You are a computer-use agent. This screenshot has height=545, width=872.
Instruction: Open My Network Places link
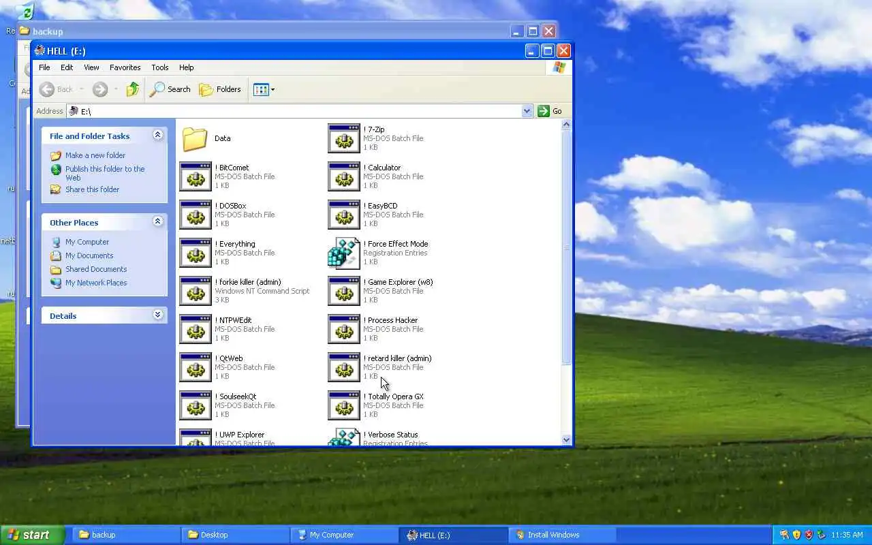pyautogui.click(x=96, y=283)
